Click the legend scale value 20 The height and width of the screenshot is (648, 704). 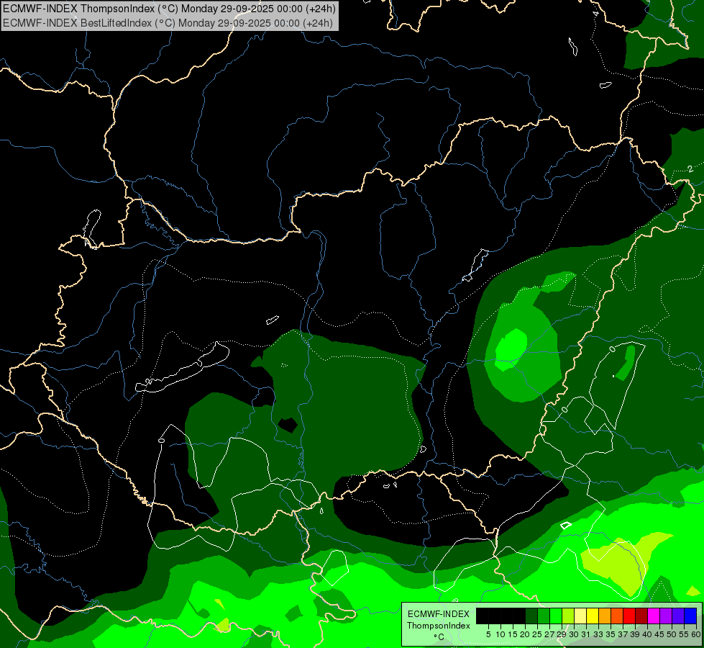[526, 634]
